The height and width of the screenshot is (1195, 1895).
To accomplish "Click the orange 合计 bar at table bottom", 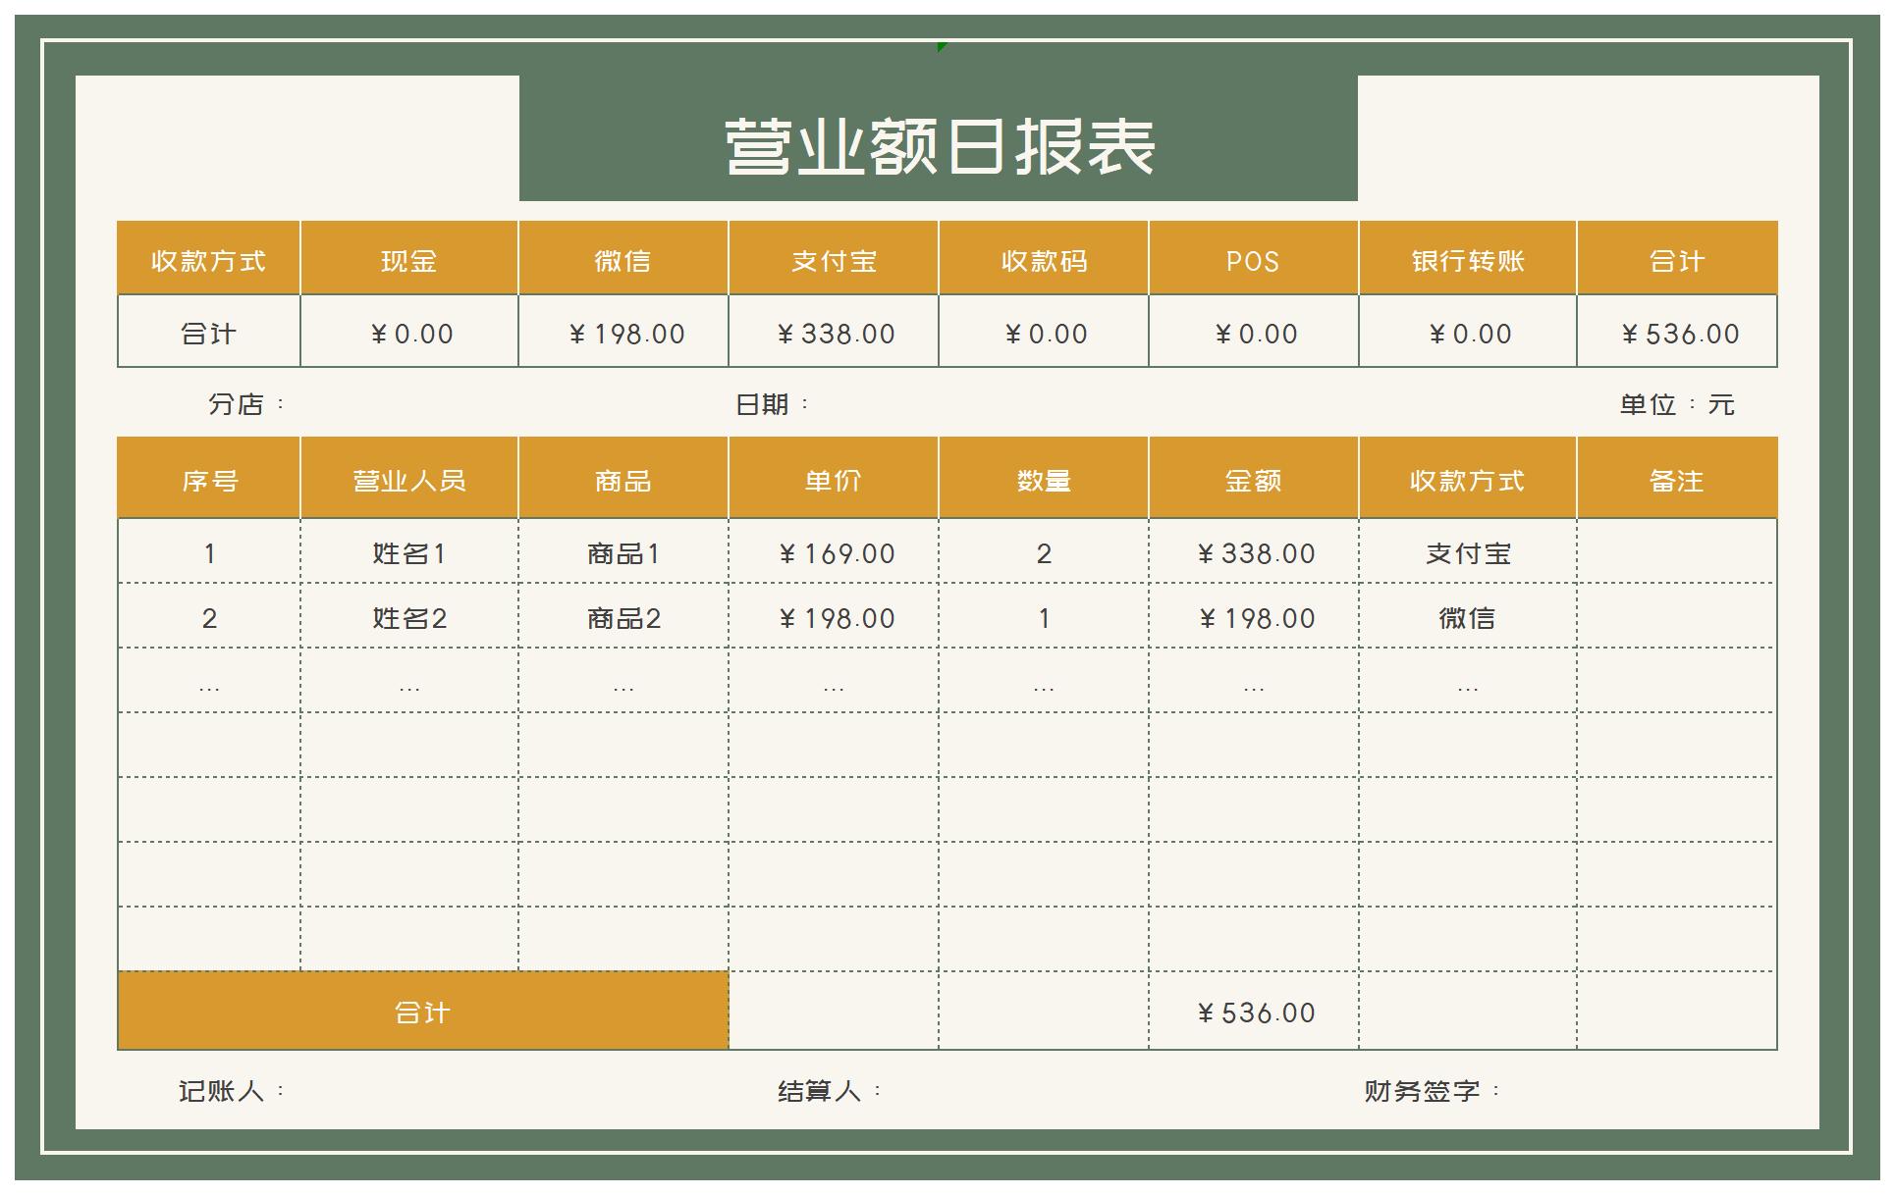I will click(x=423, y=1012).
